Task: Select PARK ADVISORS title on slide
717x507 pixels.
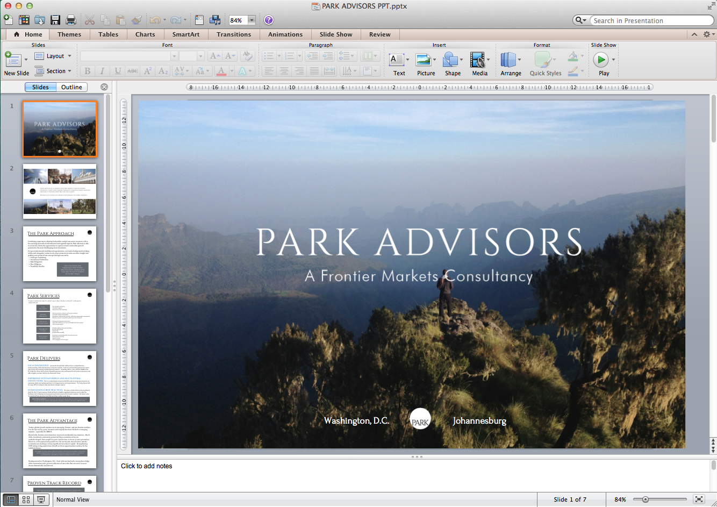Action: [419, 242]
